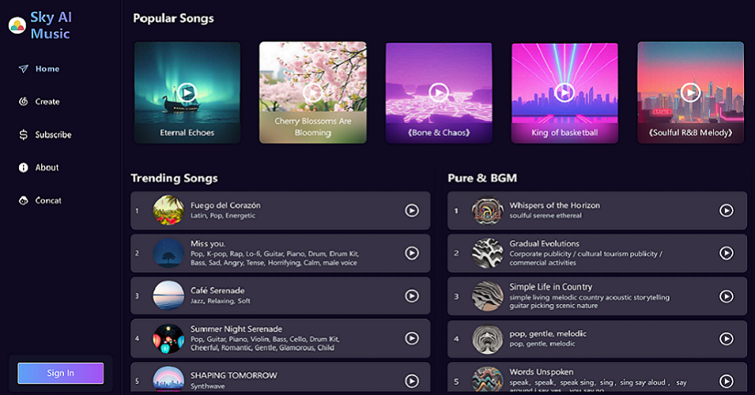Open the About page
The width and height of the screenshot is (755, 395).
[x=47, y=167]
